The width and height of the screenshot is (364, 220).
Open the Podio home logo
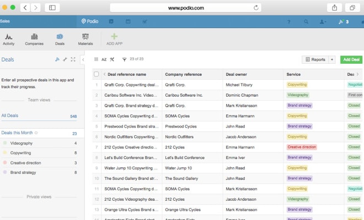[90, 21]
